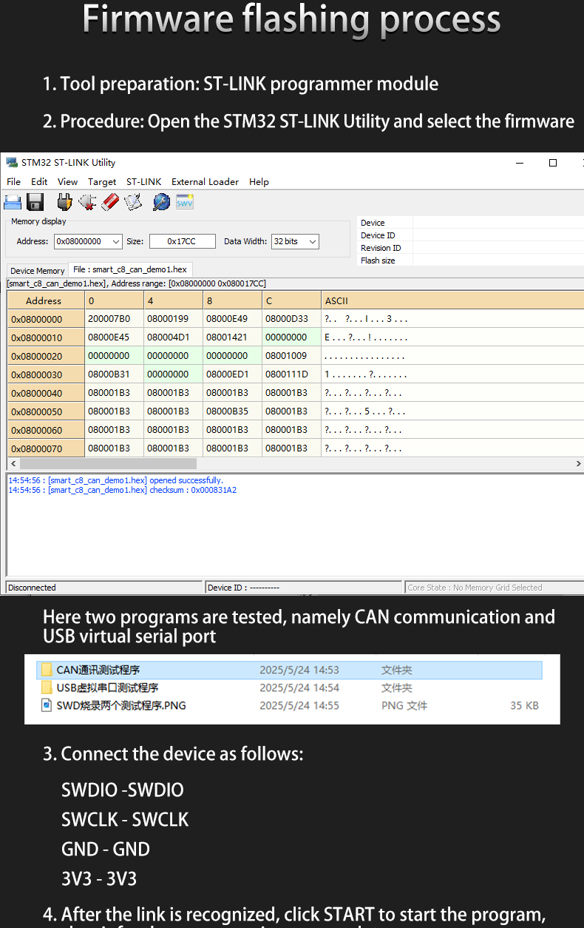Click the Revision ID field label
Image resolution: width=584 pixels, height=928 pixels.
[381, 248]
